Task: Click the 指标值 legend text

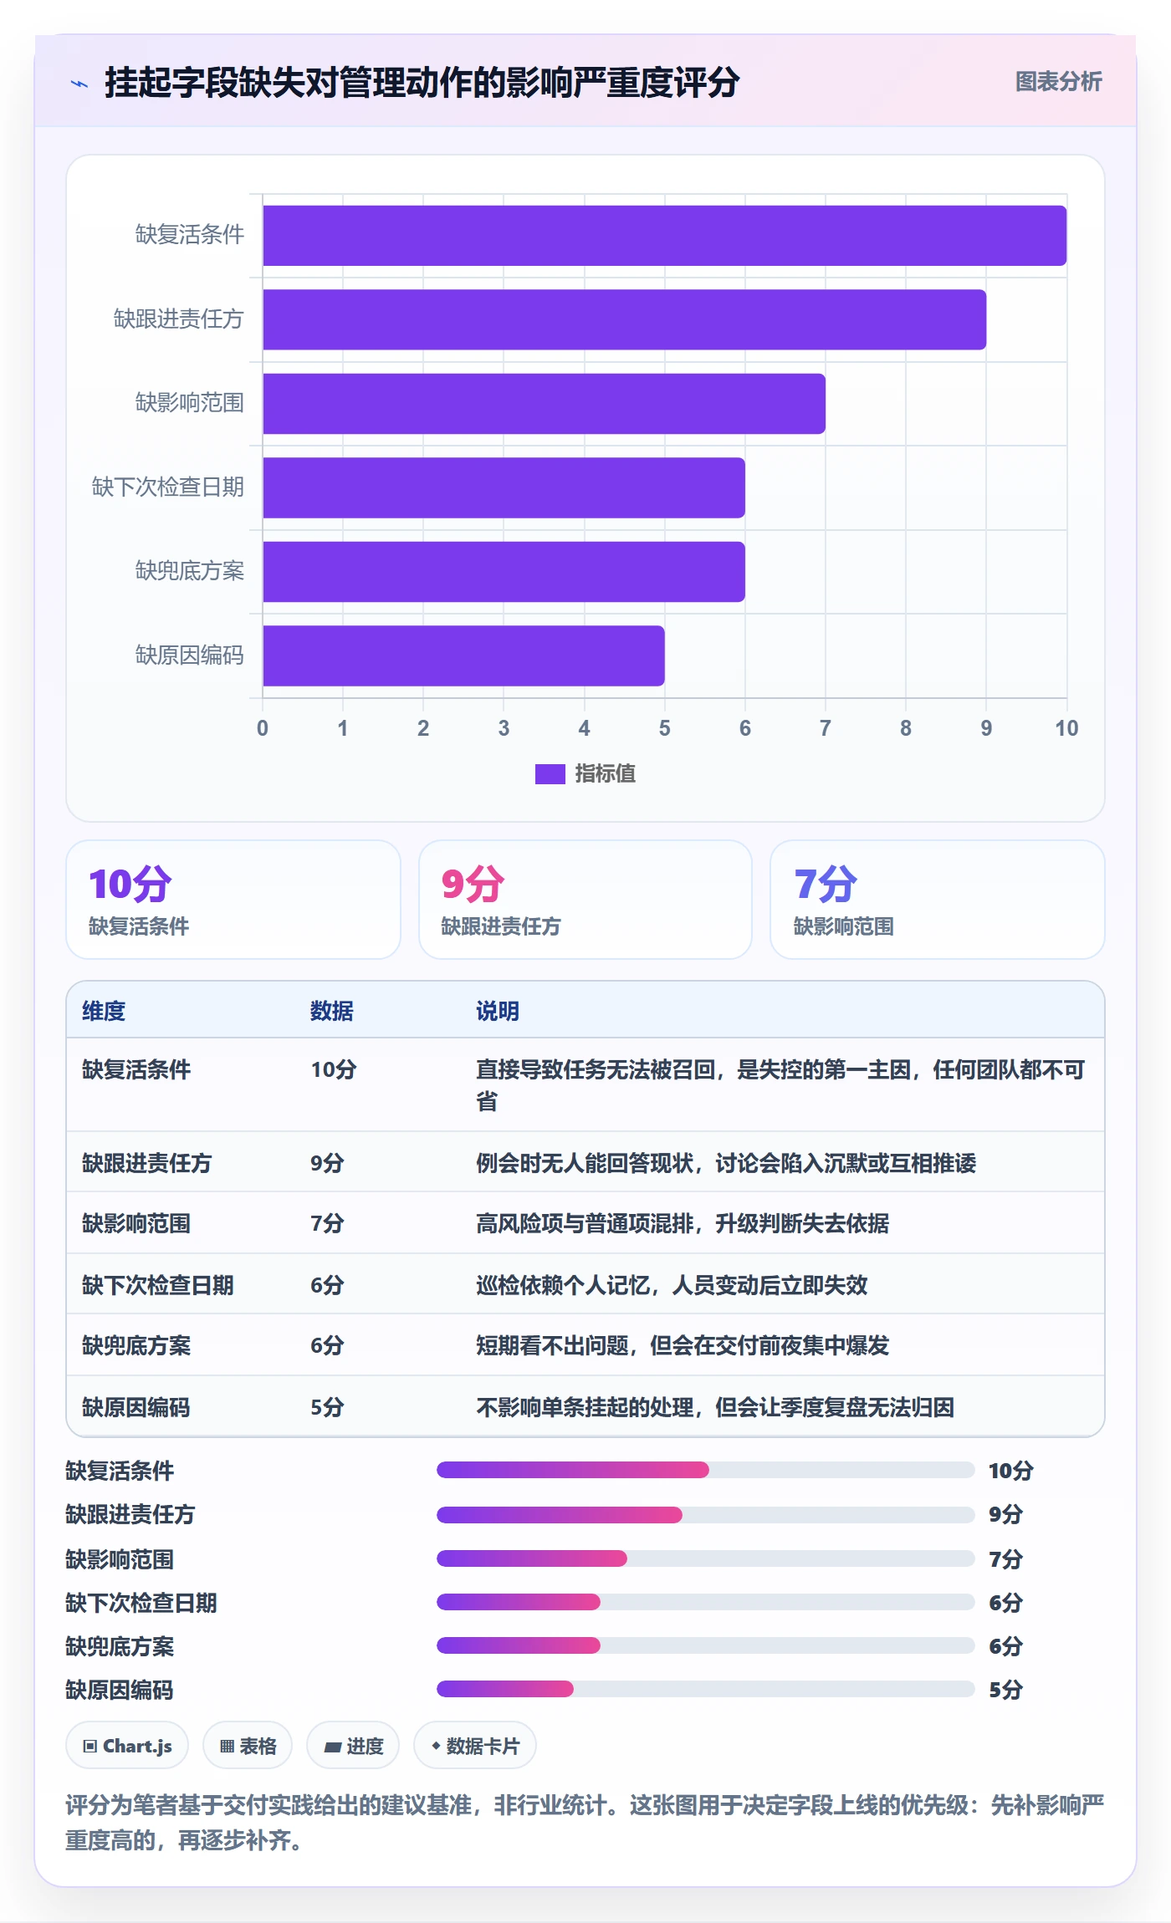Action: [605, 774]
